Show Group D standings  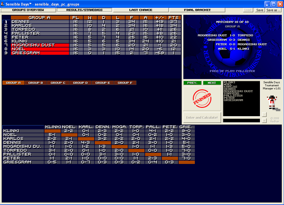(81, 83)
